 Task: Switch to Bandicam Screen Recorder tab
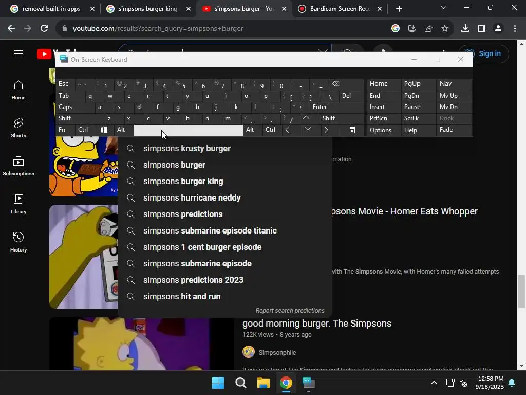click(340, 9)
